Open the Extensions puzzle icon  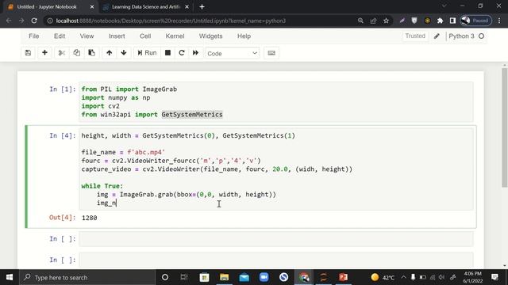(x=440, y=21)
